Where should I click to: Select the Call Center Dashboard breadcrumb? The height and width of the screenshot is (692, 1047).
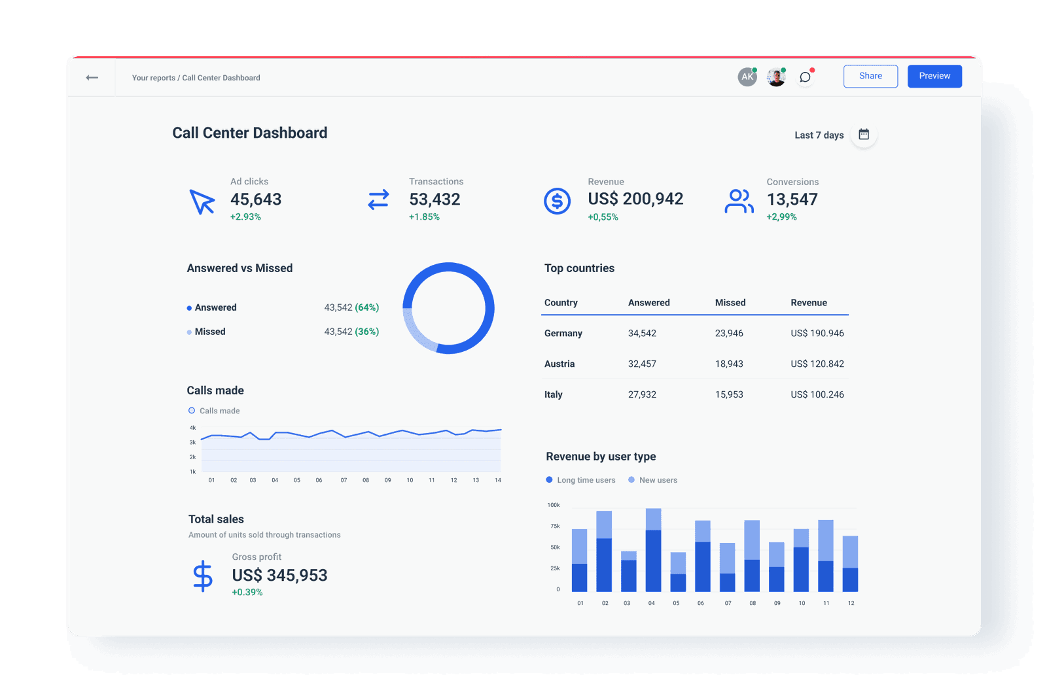(222, 77)
